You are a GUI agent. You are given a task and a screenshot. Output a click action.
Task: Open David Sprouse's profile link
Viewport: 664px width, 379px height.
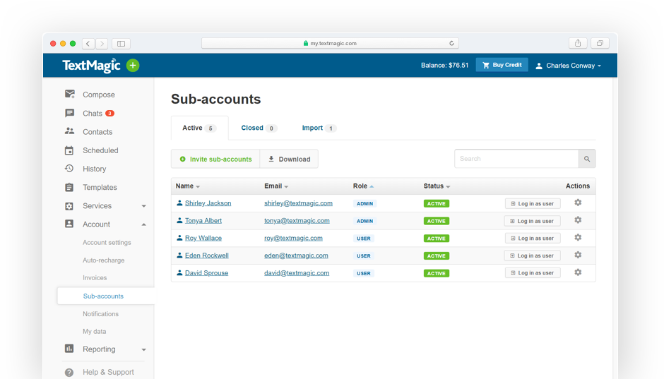pyautogui.click(x=207, y=273)
